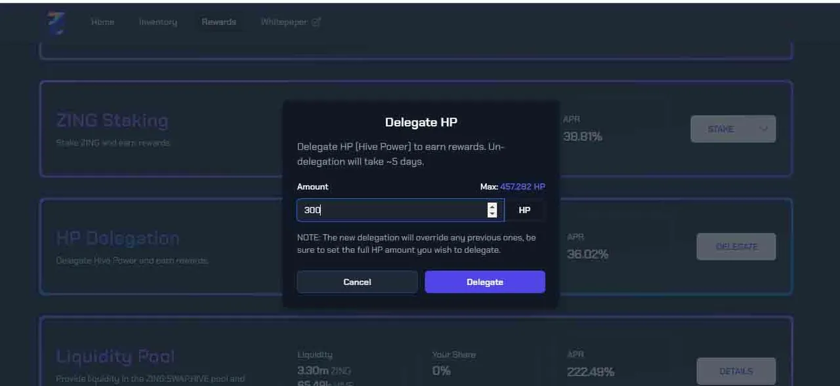Image resolution: width=840 pixels, height=386 pixels.
Task: Click the DELEGATE button in HP Delegation
Action: pos(736,246)
